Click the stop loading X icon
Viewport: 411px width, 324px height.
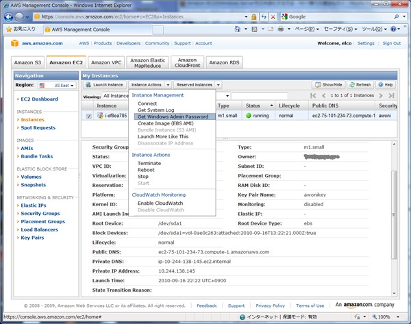click(x=273, y=16)
